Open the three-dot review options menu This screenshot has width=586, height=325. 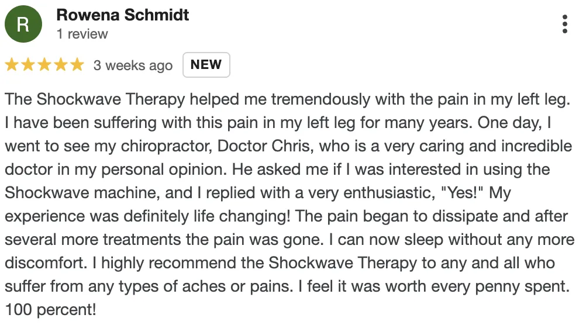pos(565,25)
